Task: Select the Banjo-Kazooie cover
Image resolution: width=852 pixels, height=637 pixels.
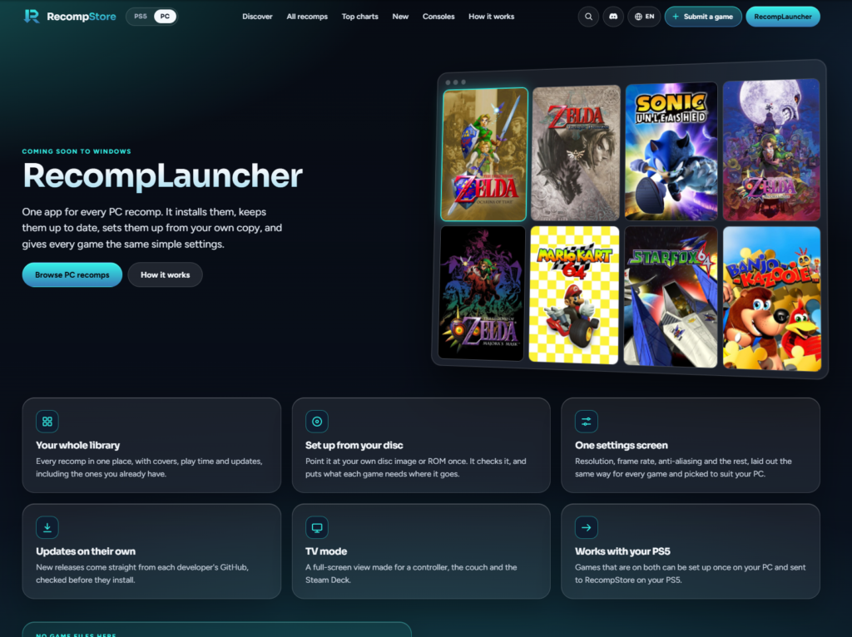Action: pos(772,299)
